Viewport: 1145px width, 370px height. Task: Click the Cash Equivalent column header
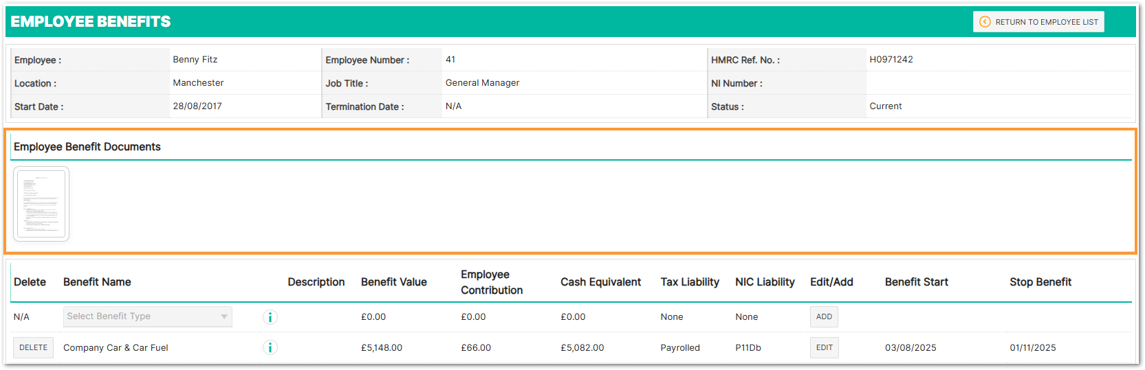[x=600, y=282]
